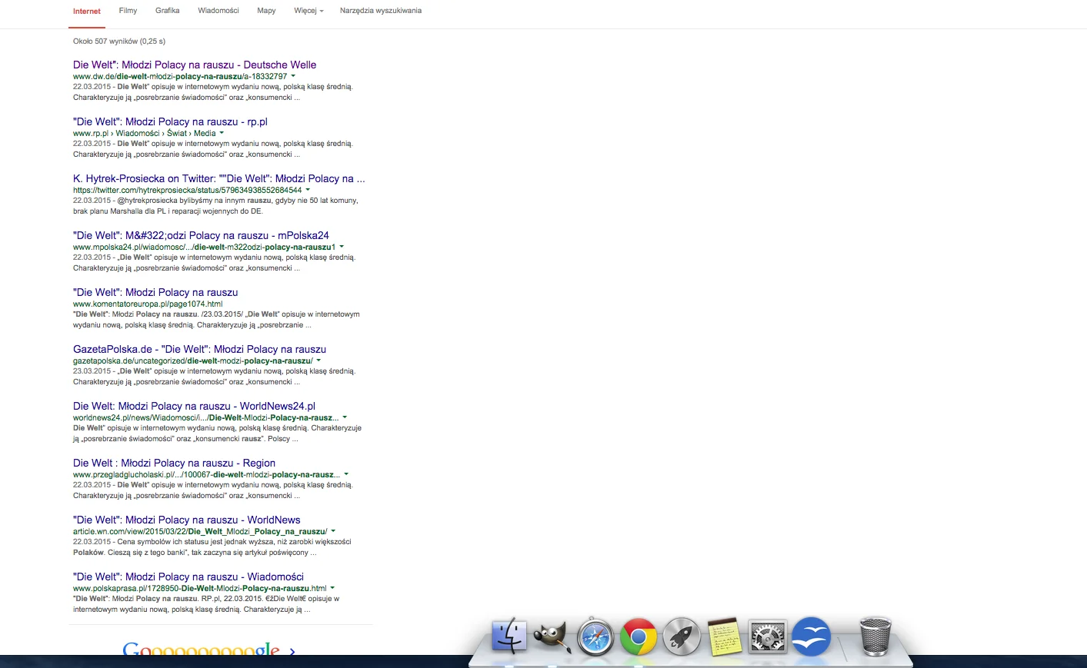
Task: Open the WorldNews24.pl result title
Action: 194,406
